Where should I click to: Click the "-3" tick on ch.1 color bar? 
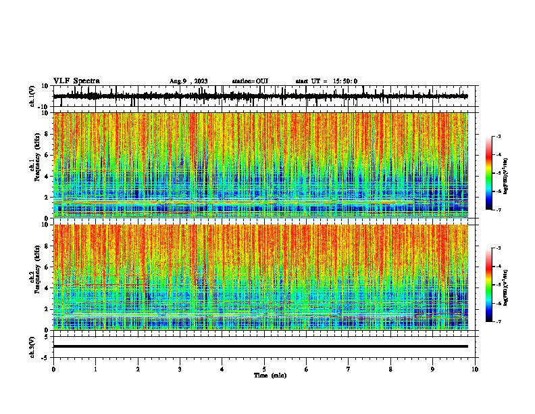(498, 136)
